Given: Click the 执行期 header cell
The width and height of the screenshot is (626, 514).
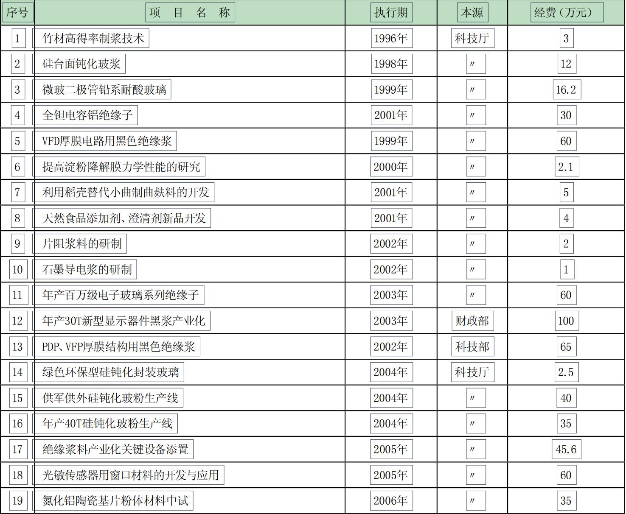Looking at the screenshot, I should coord(391,12).
